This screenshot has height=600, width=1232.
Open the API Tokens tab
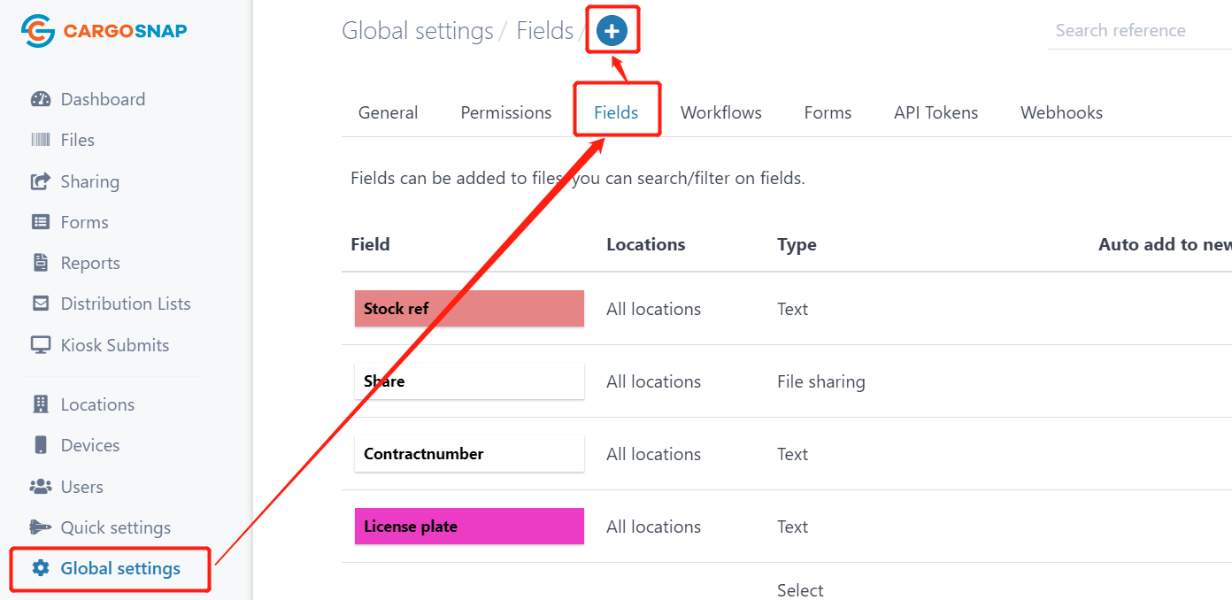click(x=936, y=112)
